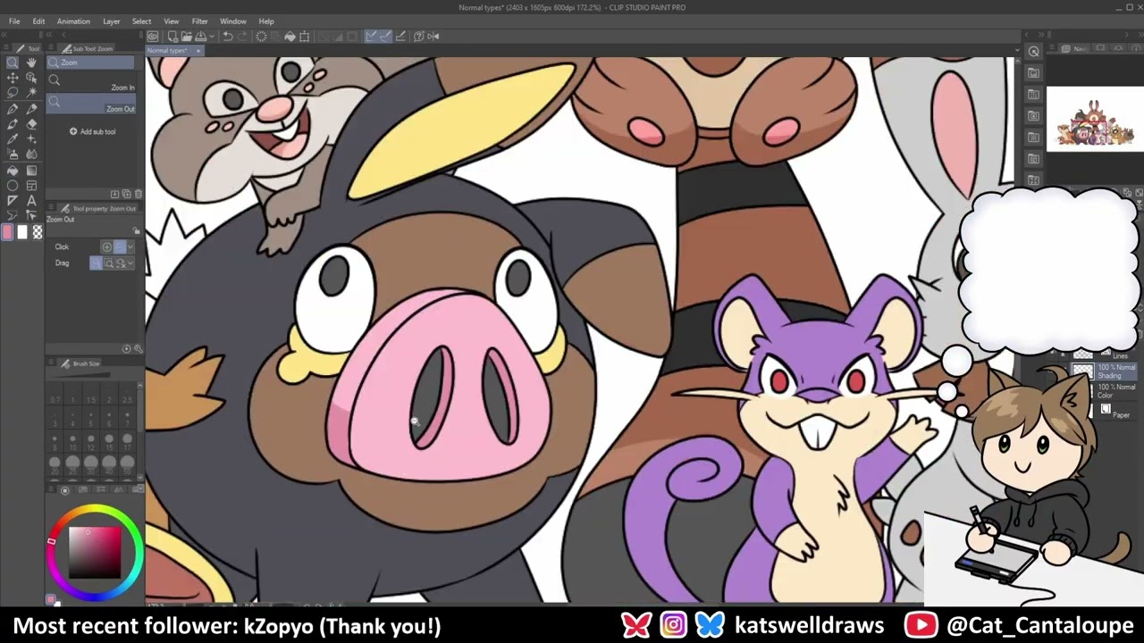Expand the Drag options dropdown
Image resolution: width=1144 pixels, height=643 pixels.
pos(131,263)
